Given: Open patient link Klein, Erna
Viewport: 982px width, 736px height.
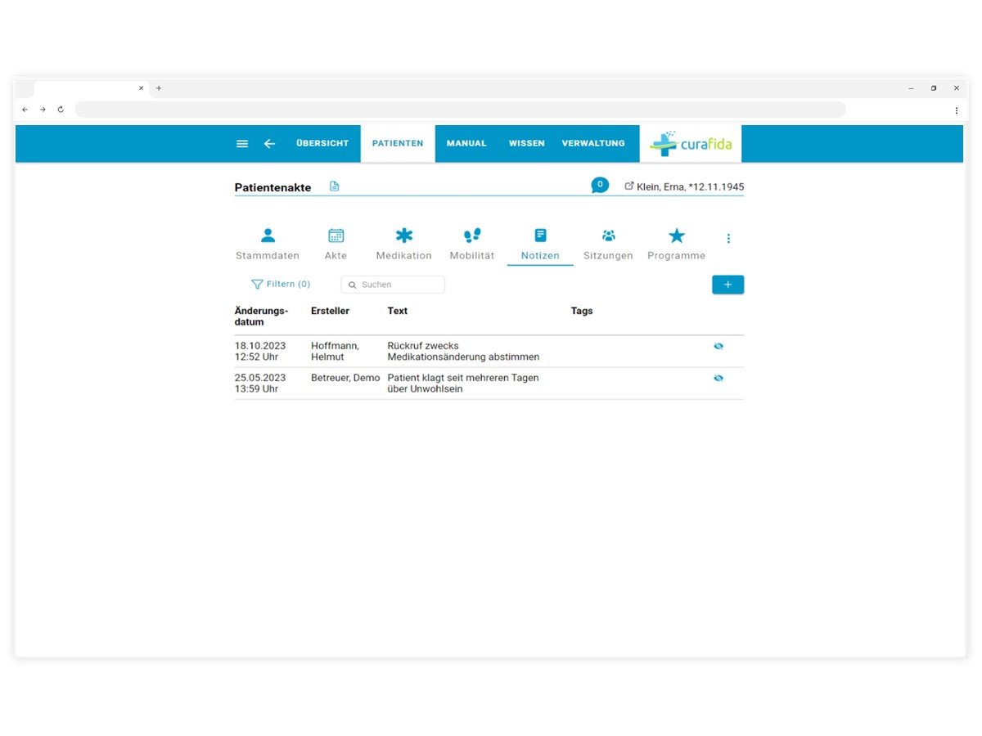Looking at the screenshot, I should click(x=691, y=187).
